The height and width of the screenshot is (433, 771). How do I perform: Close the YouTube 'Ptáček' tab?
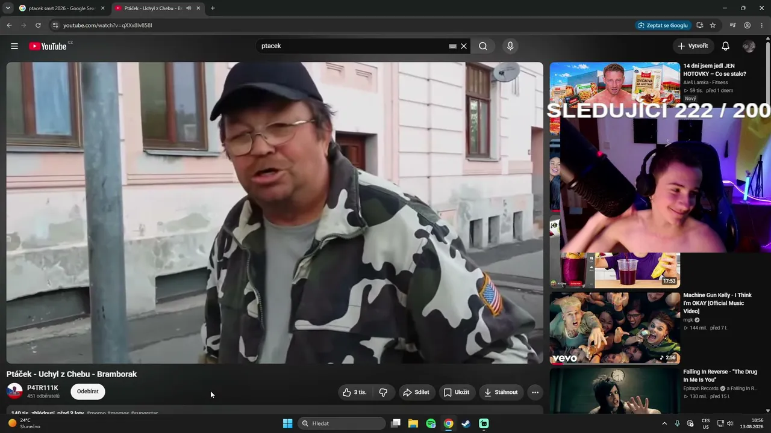198,8
